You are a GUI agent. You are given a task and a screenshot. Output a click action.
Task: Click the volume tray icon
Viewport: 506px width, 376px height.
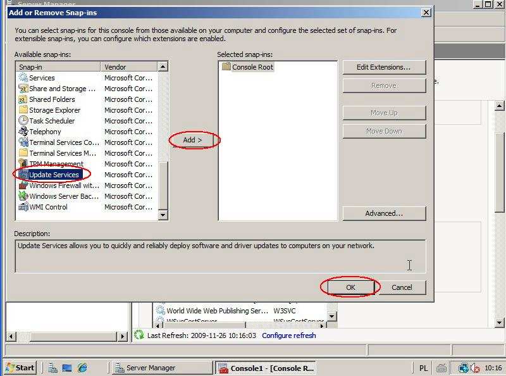click(x=475, y=368)
